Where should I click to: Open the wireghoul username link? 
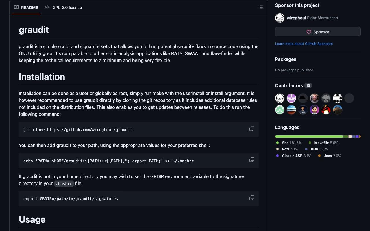[296, 18]
